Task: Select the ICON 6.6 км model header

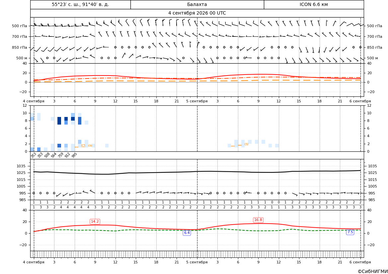Action: [x=314, y=5]
